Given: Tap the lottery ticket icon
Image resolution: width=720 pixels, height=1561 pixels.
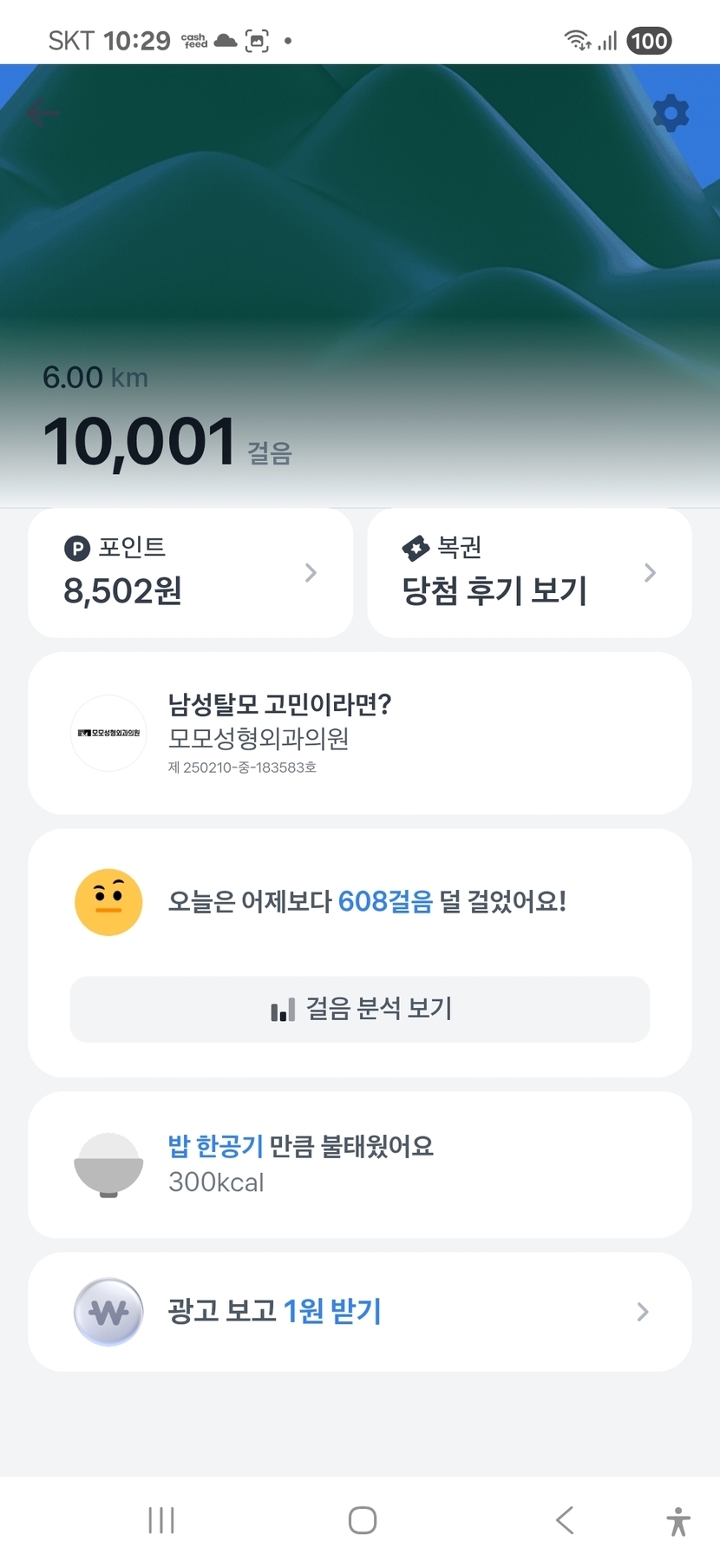Looking at the screenshot, I should [x=416, y=548].
